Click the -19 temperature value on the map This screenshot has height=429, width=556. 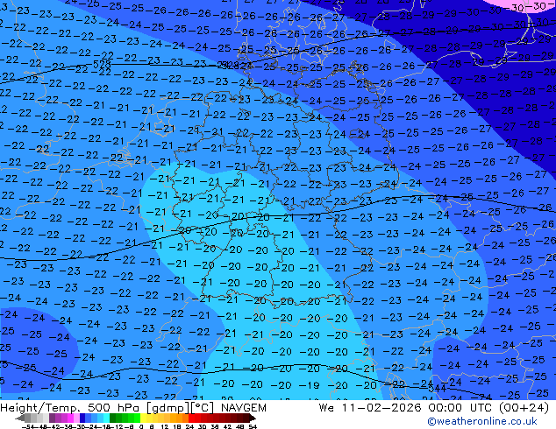310,385
